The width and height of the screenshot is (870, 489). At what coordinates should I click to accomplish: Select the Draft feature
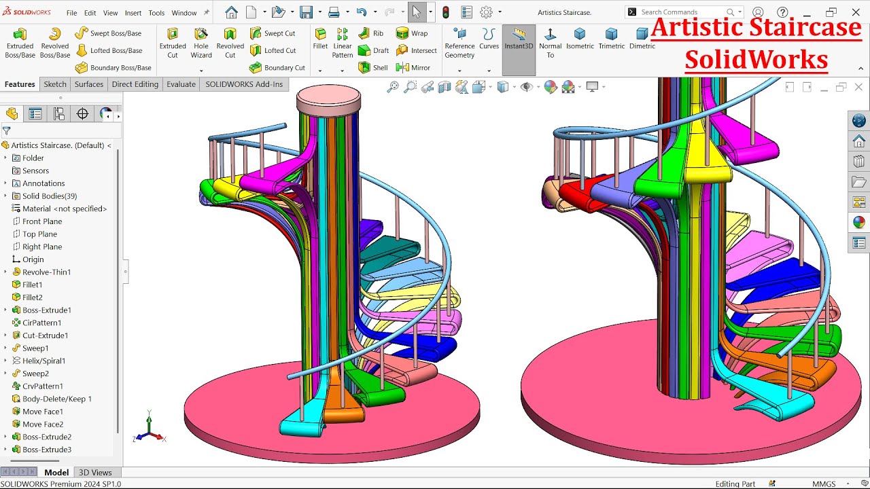(373, 50)
